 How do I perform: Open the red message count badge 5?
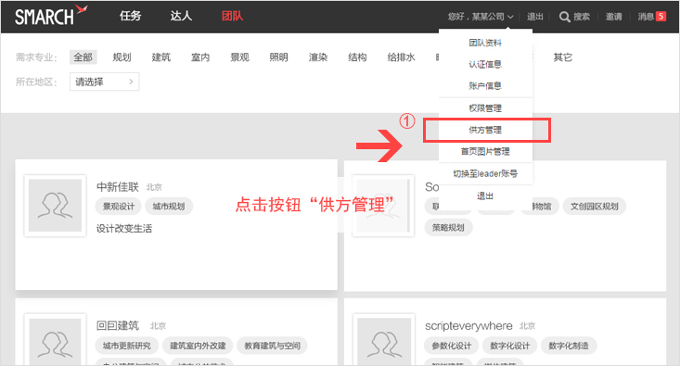[x=661, y=17]
